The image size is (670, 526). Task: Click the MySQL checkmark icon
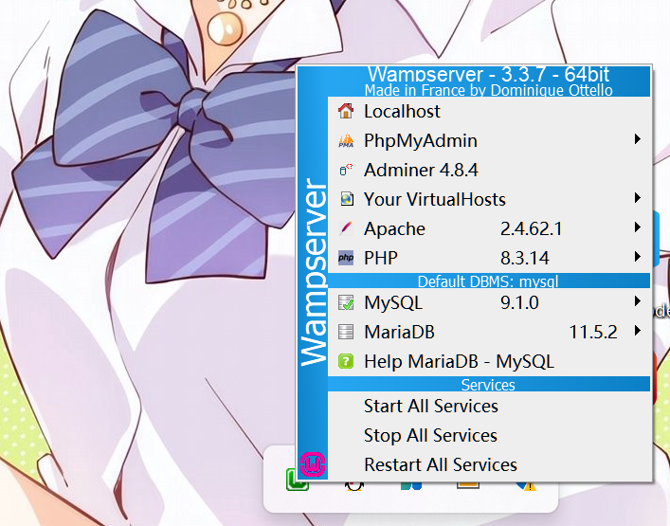coord(345,303)
